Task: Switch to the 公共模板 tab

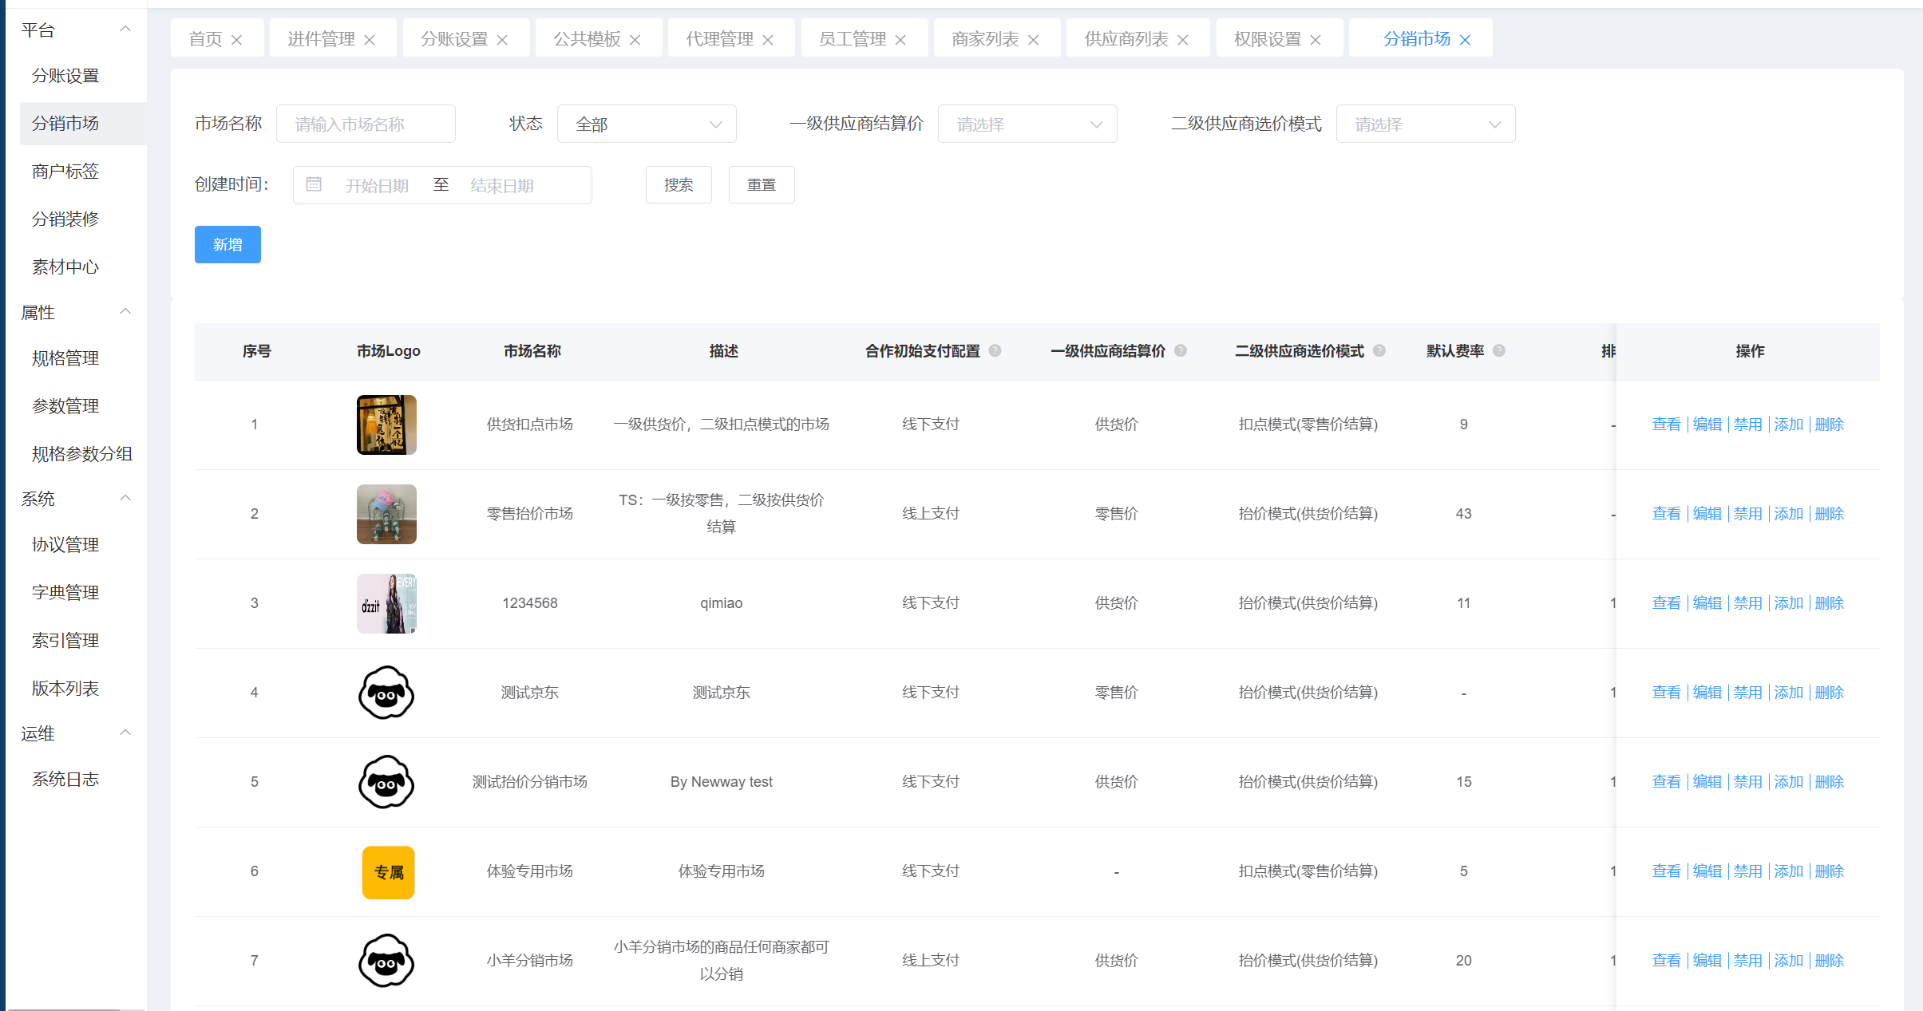Action: coord(587,39)
